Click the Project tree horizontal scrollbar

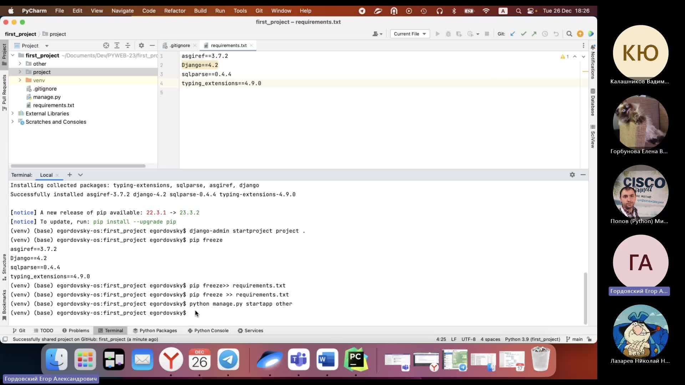coord(78,166)
